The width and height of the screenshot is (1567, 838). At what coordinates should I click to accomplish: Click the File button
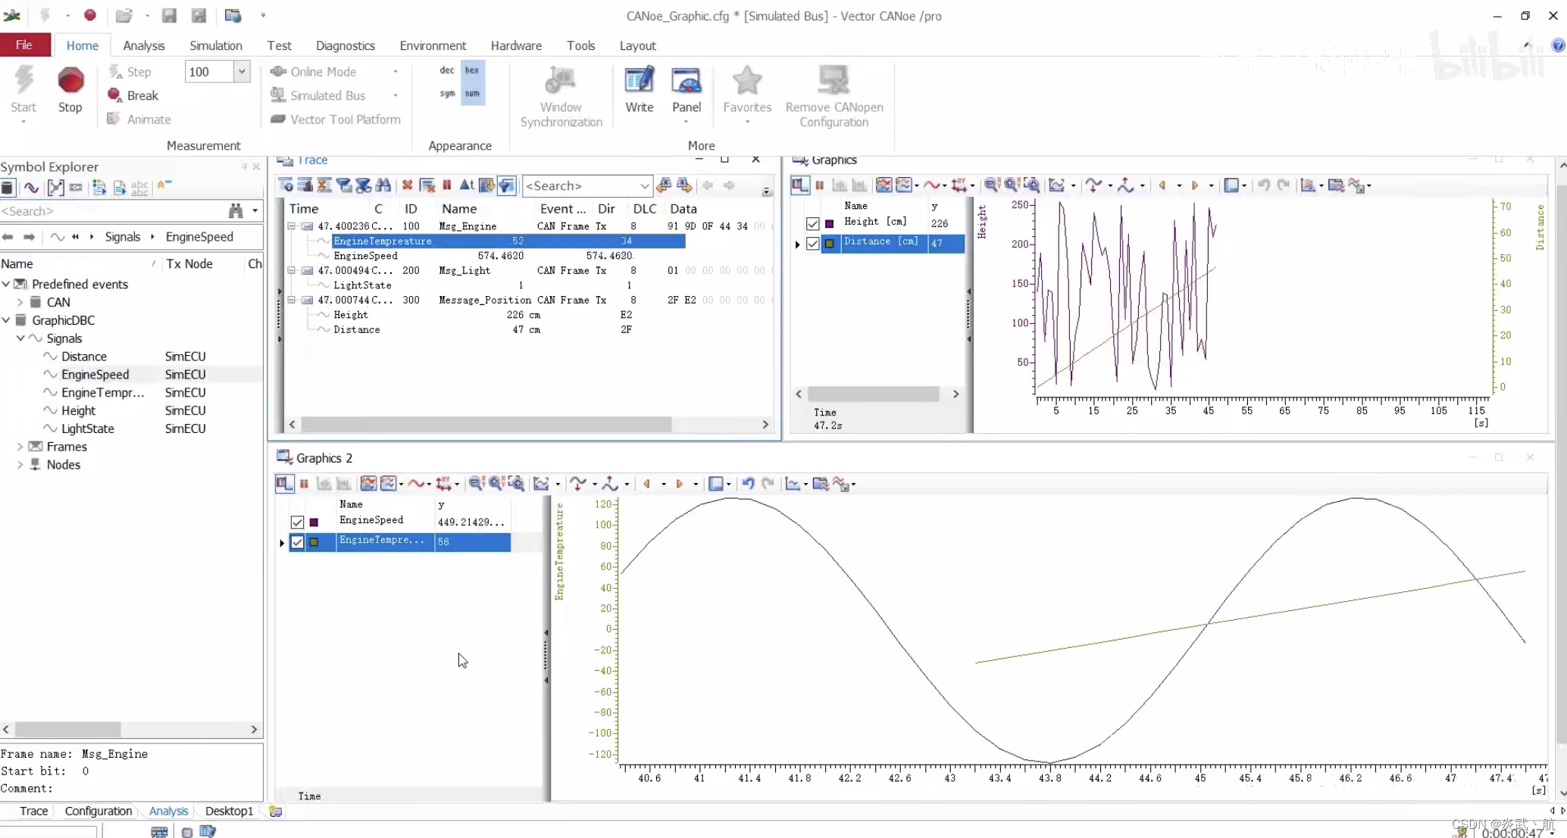(x=24, y=45)
